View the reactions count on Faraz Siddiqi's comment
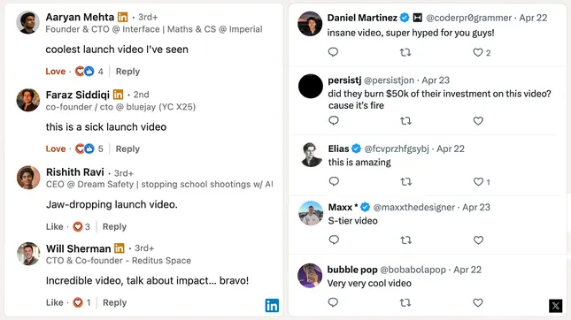Viewport: 571px width, 320px height. click(89, 149)
